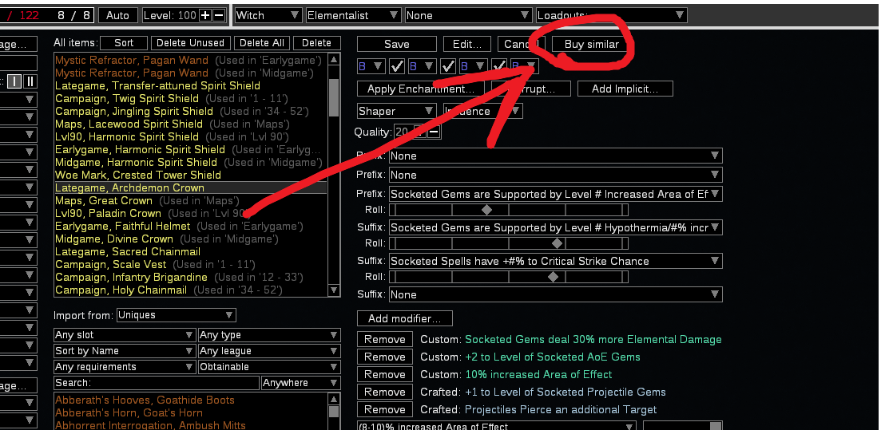
Task: Open the Sort by Name dropdown
Action: point(125,351)
